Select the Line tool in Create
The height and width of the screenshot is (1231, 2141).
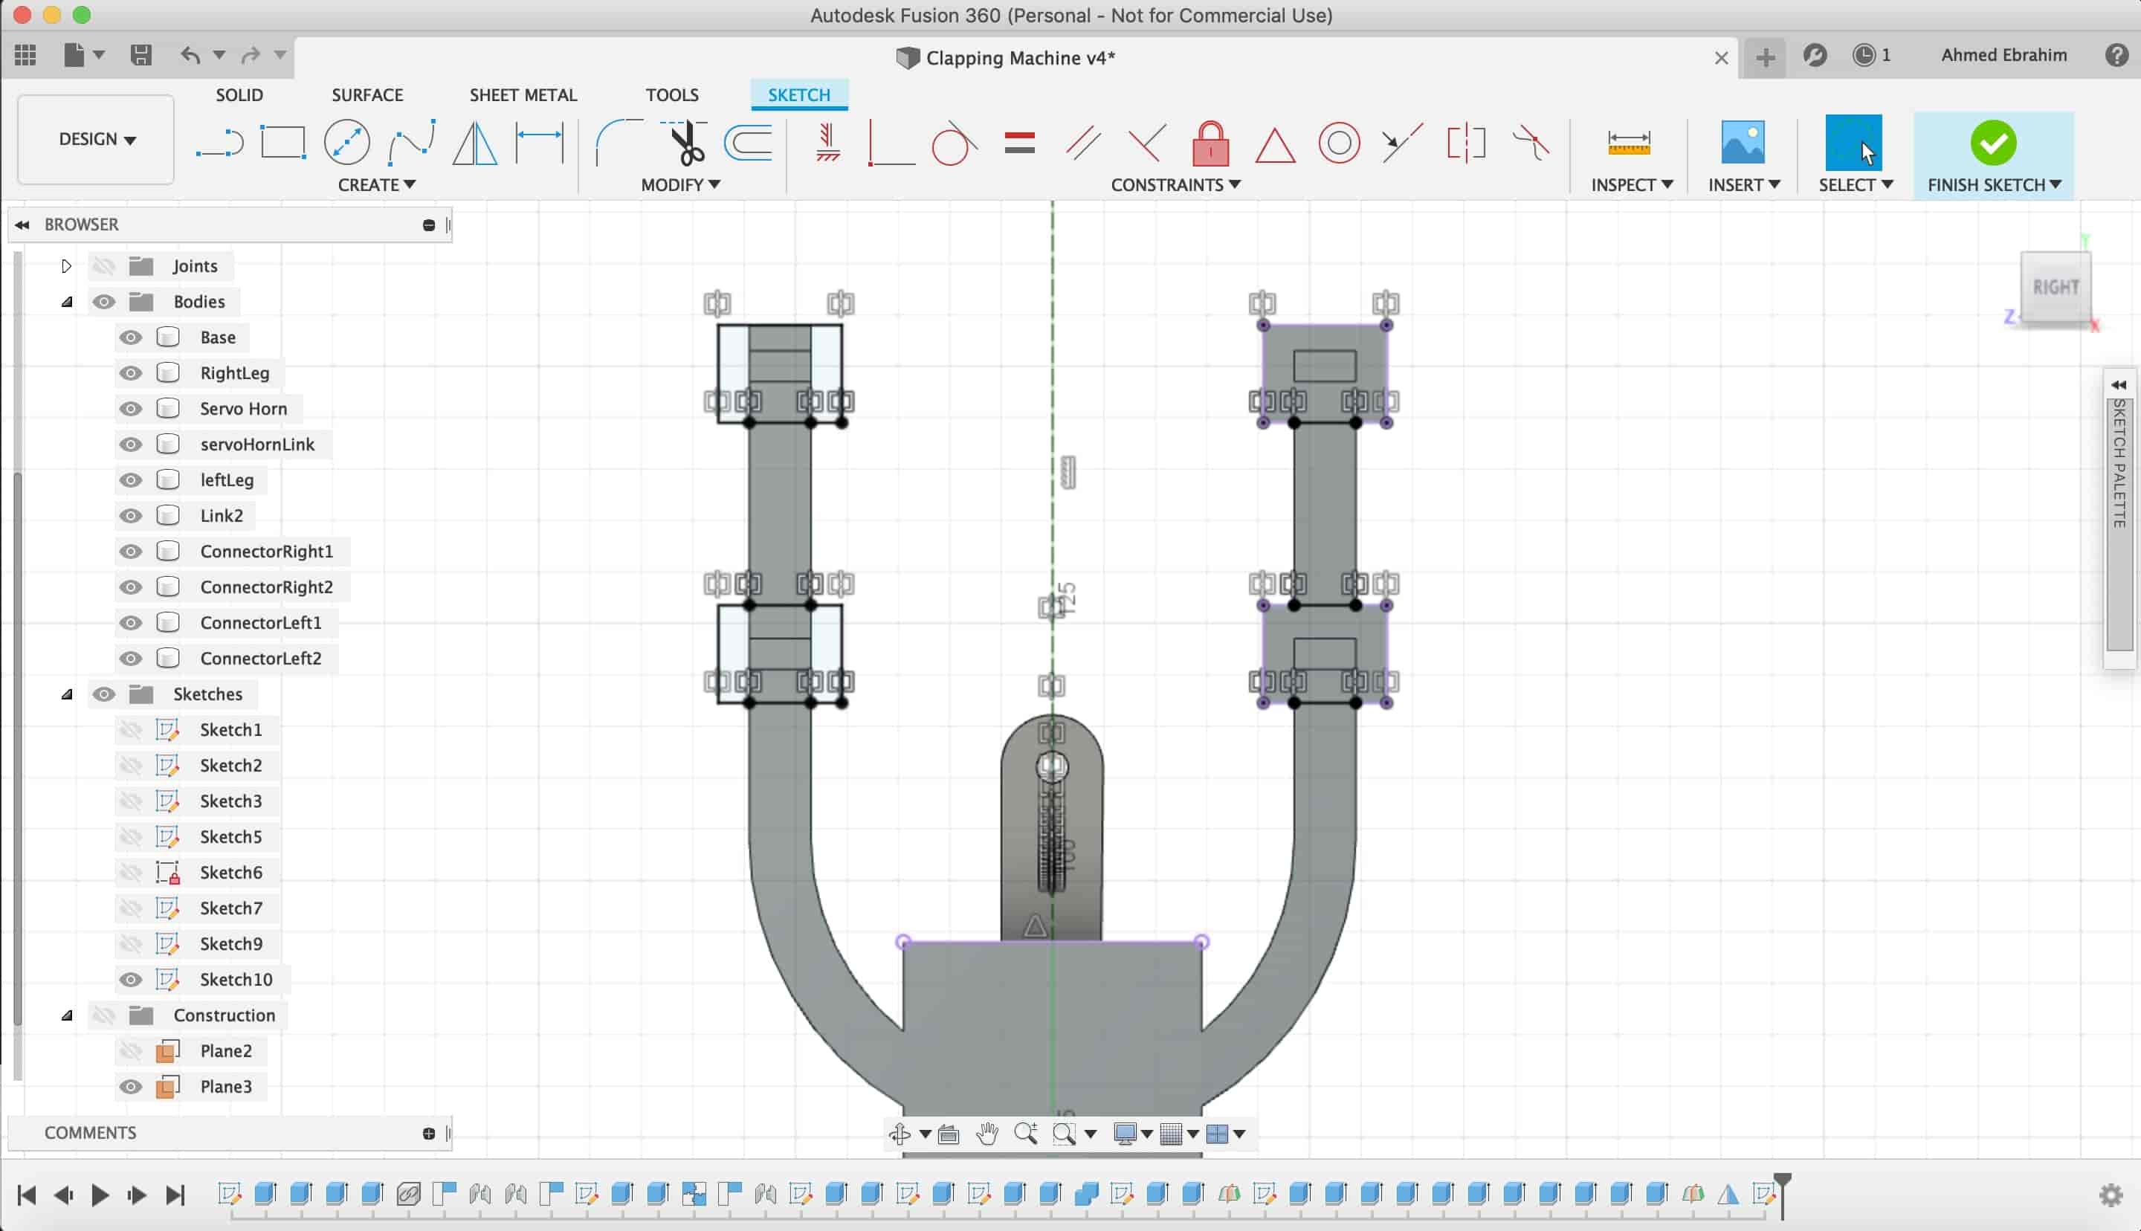(220, 143)
